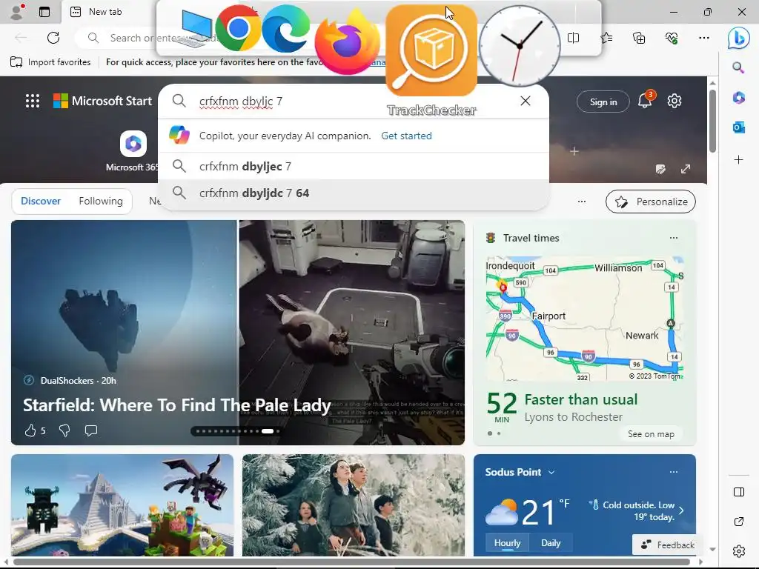Expand the background view arrows icon
This screenshot has height=569, width=759.
coord(686,169)
